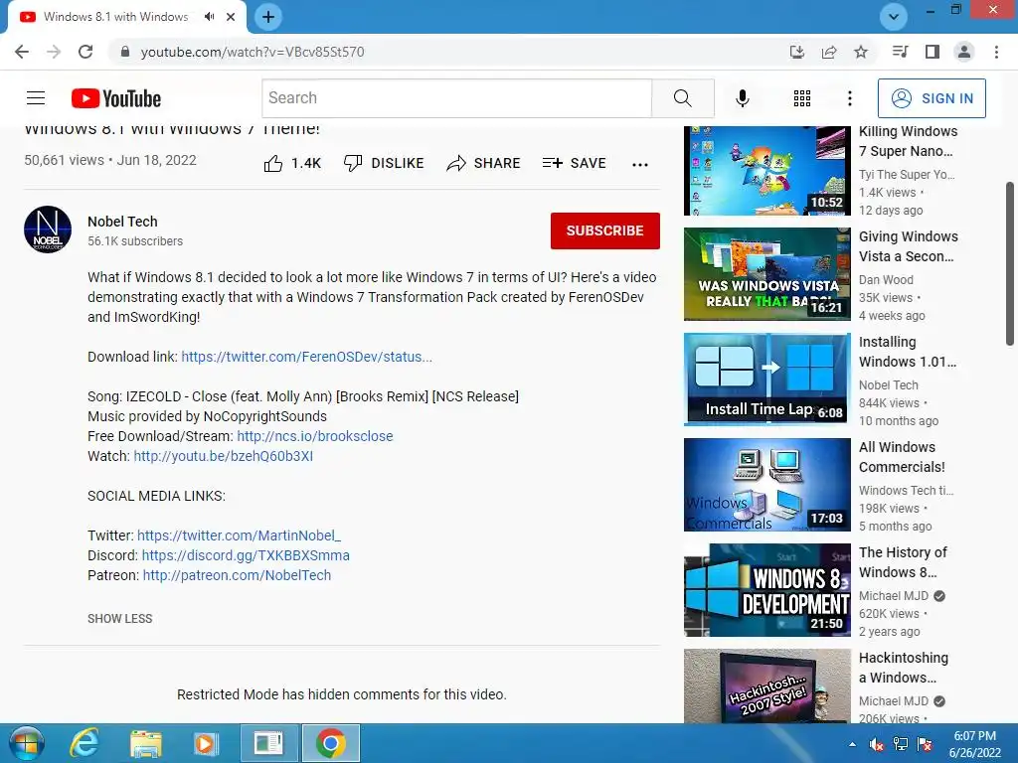Open the youtu.be/bzehQ60b3XI link
The image size is (1018, 763).
pos(224,456)
